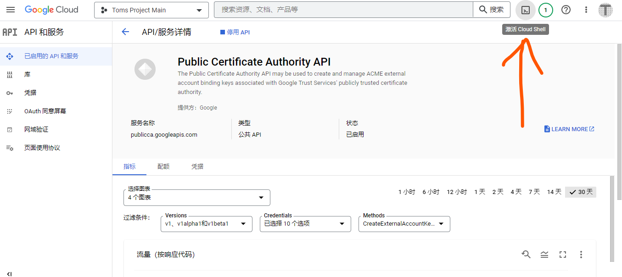622x277 pixels.
Task: Set time range to 12 小时
Action: click(457, 192)
